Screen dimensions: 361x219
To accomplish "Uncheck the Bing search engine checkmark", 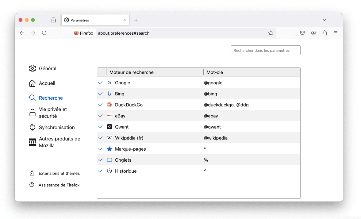I will point(100,94).
